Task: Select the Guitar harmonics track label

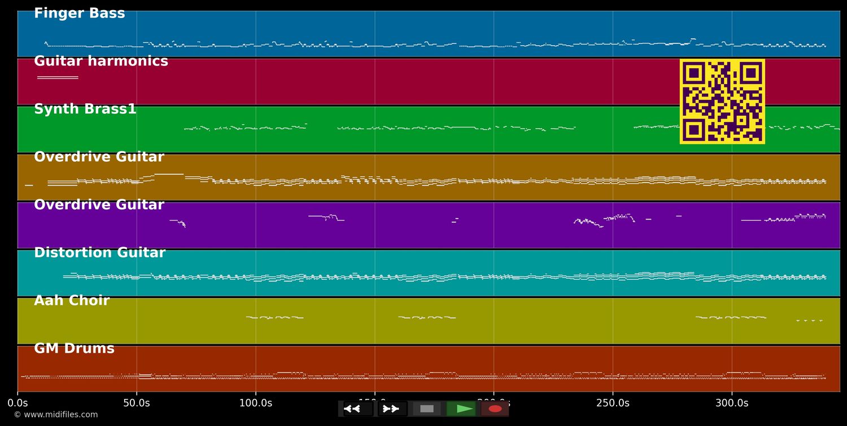Action: (101, 61)
